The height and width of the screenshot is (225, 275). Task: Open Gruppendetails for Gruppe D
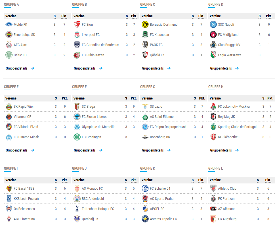[x=224, y=68]
